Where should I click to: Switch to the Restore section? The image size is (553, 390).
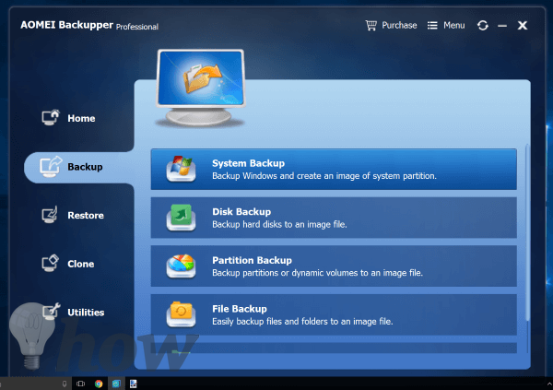(x=73, y=215)
